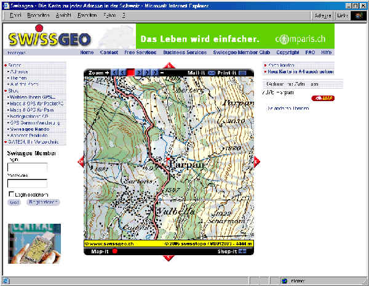Select zoom level box just right of red
Image resolution: width=369 pixels, height=286 pixels.
[x=139, y=73]
